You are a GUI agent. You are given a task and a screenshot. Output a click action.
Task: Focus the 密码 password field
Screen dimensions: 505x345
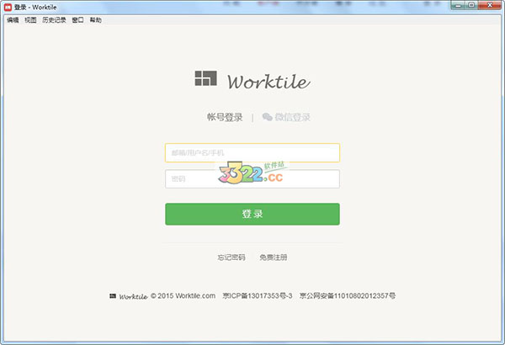click(x=252, y=178)
